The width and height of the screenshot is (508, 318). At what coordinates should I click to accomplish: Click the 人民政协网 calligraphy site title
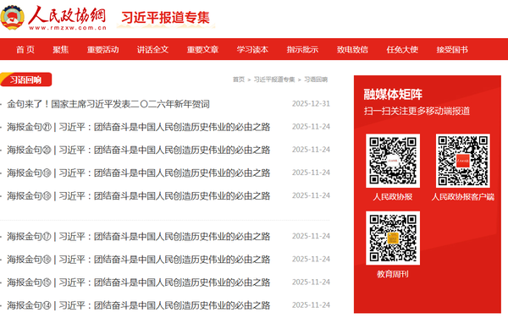click(x=67, y=15)
